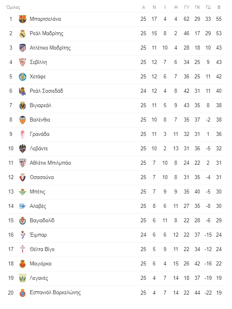Viewport: 232px width, 309px height.
Task: Click the Valencia bat crest icon
Action: click(x=22, y=120)
